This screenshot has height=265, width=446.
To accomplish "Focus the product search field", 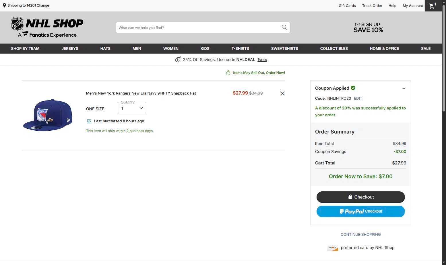I will (x=198, y=28).
